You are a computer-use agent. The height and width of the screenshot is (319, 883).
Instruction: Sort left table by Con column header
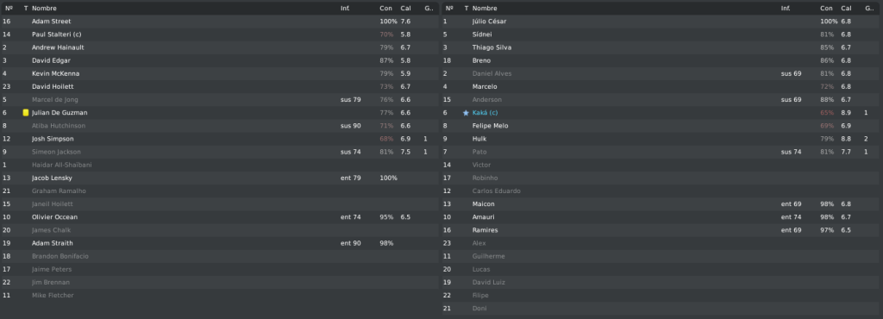tap(385, 9)
